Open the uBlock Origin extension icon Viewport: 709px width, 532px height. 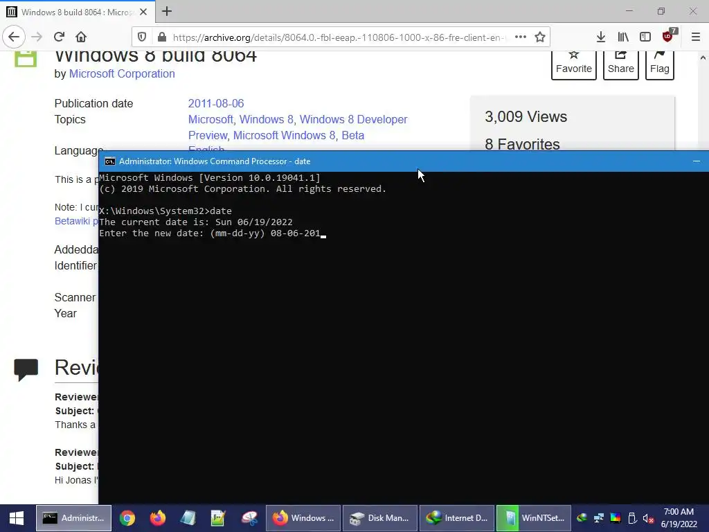coord(669,36)
